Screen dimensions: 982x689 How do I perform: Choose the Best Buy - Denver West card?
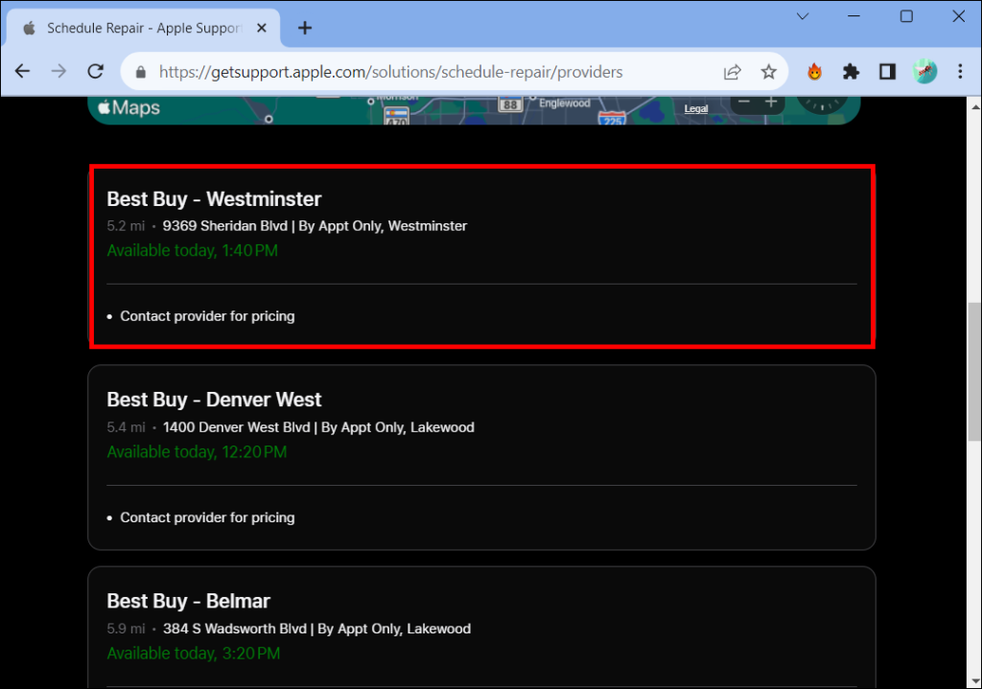click(481, 457)
